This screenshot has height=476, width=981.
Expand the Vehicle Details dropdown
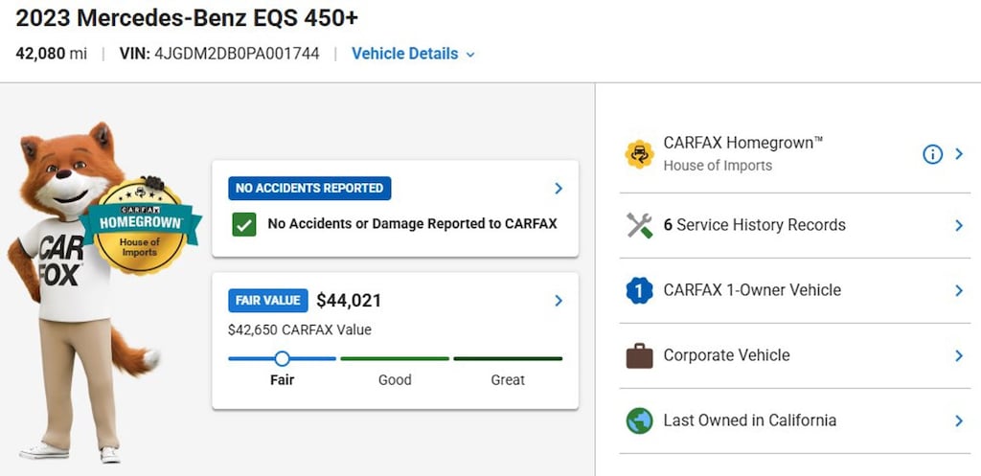click(x=413, y=54)
